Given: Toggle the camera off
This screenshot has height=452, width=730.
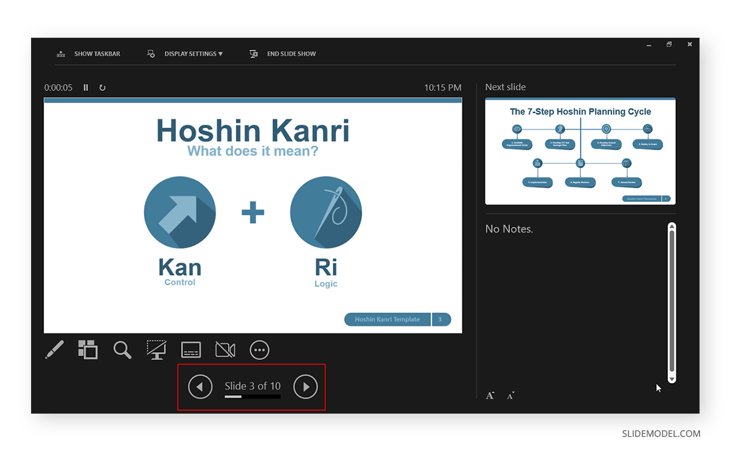Looking at the screenshot, I should (224, 350).
